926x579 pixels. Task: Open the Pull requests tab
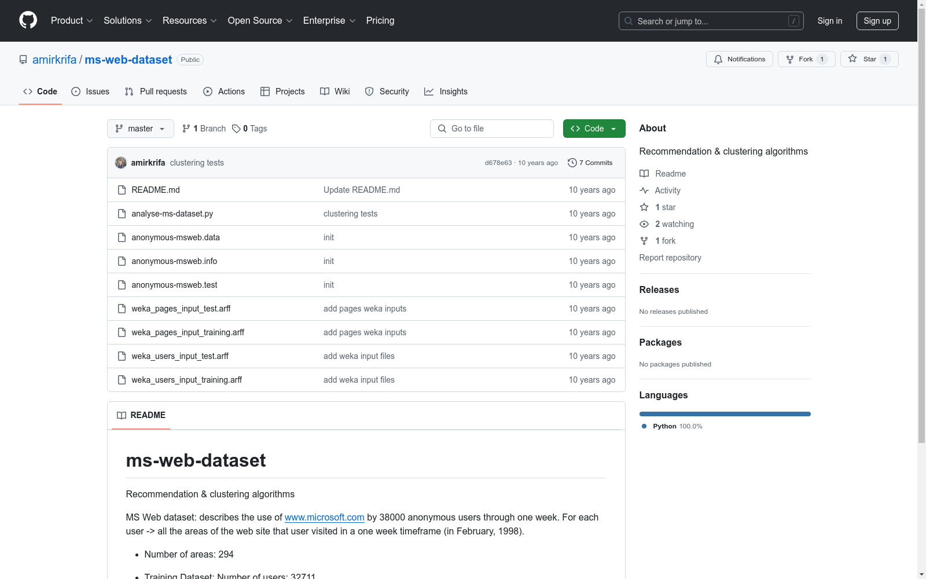tap(156, 91)
